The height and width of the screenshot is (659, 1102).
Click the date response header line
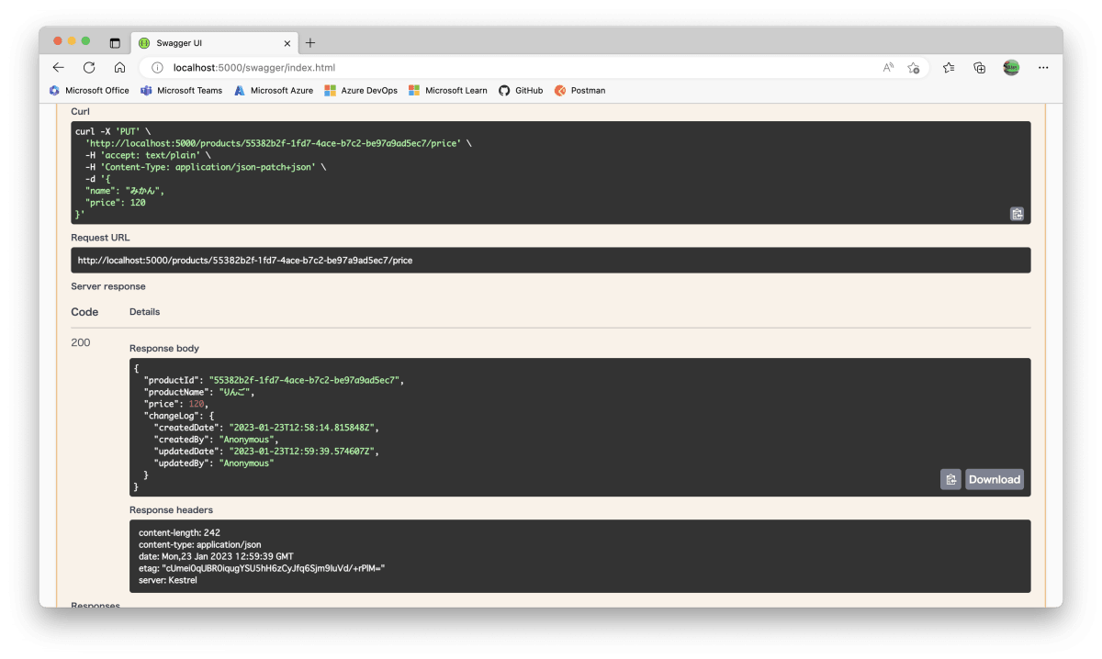tap(216, 556)
